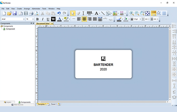Expand the fill color bucket dropdown arrow
The image size is (177, 112).
pos(129,19)
